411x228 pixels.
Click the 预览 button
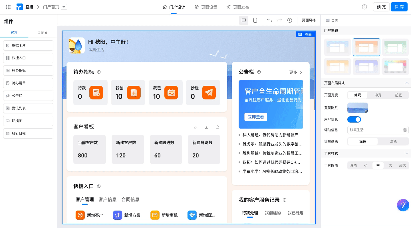tap(381, 7)
